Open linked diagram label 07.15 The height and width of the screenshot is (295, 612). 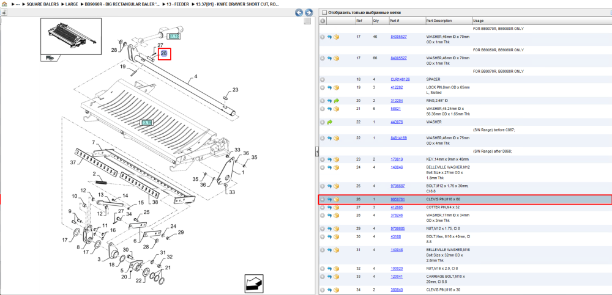174,36
